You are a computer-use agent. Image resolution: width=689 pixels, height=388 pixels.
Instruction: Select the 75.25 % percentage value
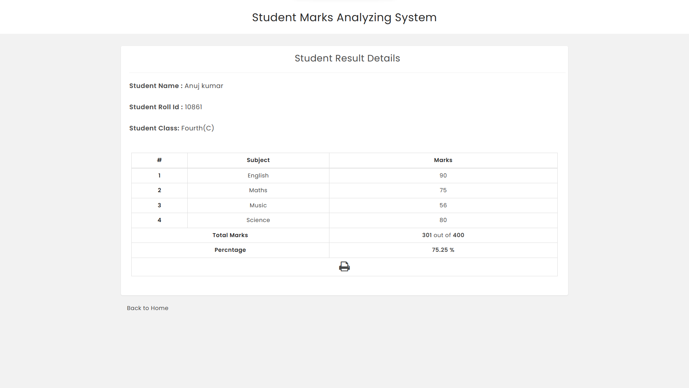pos(443,250)
